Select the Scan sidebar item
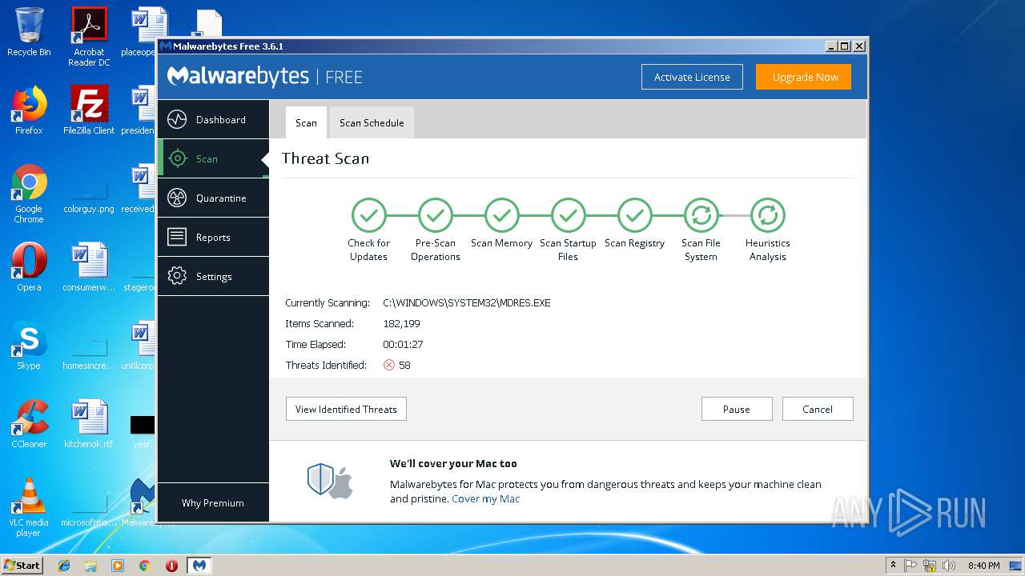 coord(213,159)
